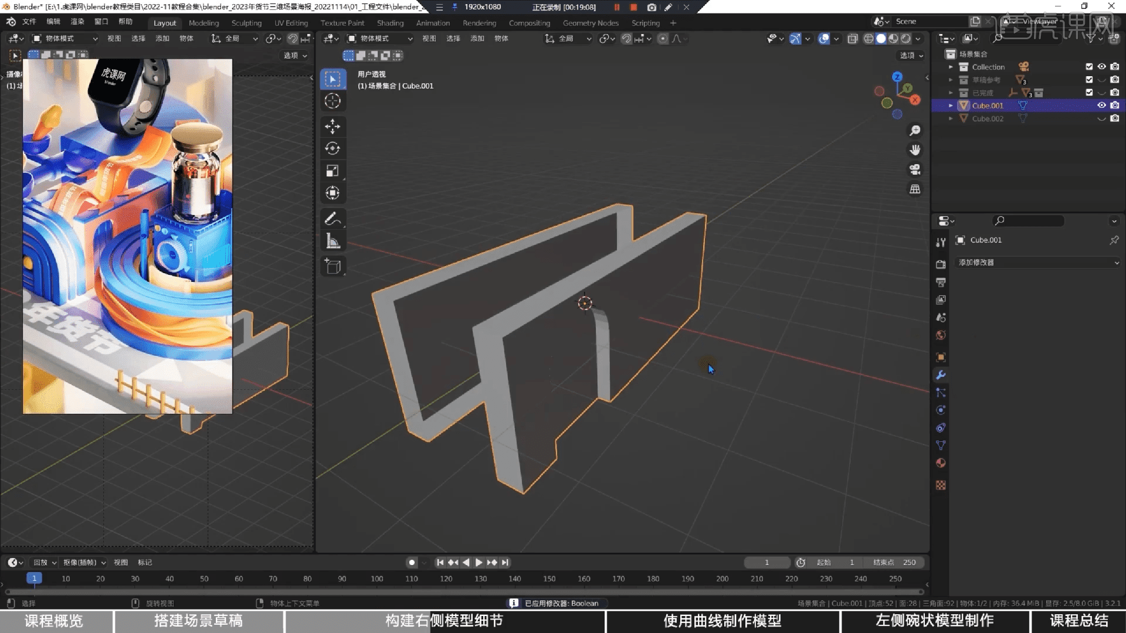Toggle Cube.001 render camera icon

[x=1114, y=105]
